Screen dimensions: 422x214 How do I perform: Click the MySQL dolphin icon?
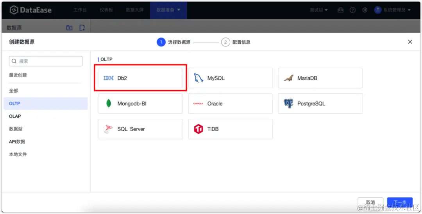[x=198, y=78]
